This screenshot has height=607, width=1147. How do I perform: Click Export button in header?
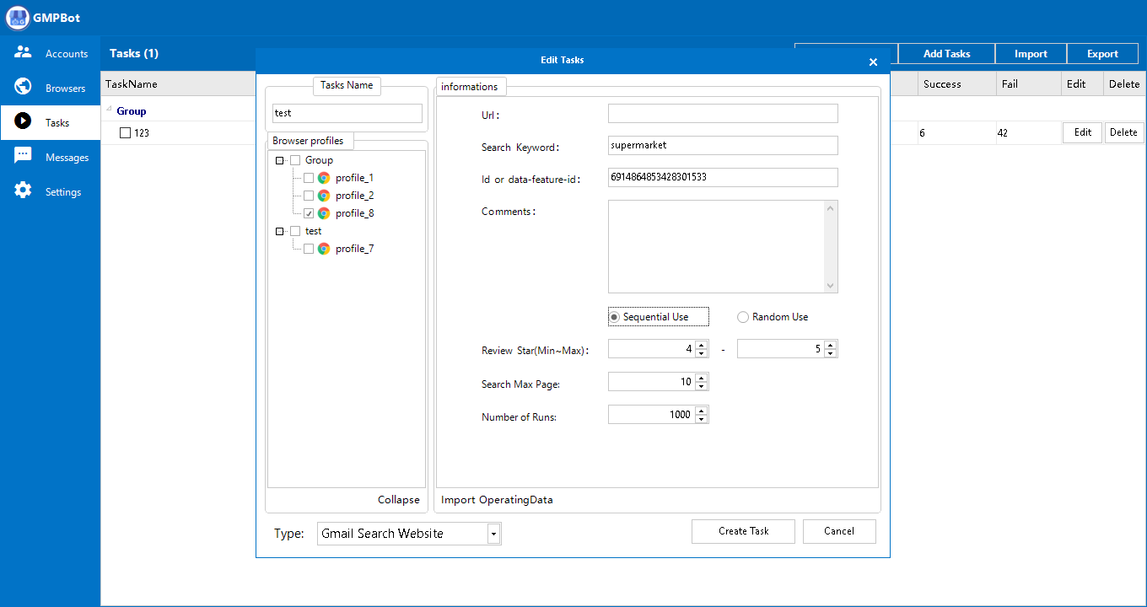point(1102,54)
